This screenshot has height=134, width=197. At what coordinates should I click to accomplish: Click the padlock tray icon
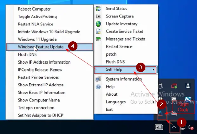coord(188,86)
